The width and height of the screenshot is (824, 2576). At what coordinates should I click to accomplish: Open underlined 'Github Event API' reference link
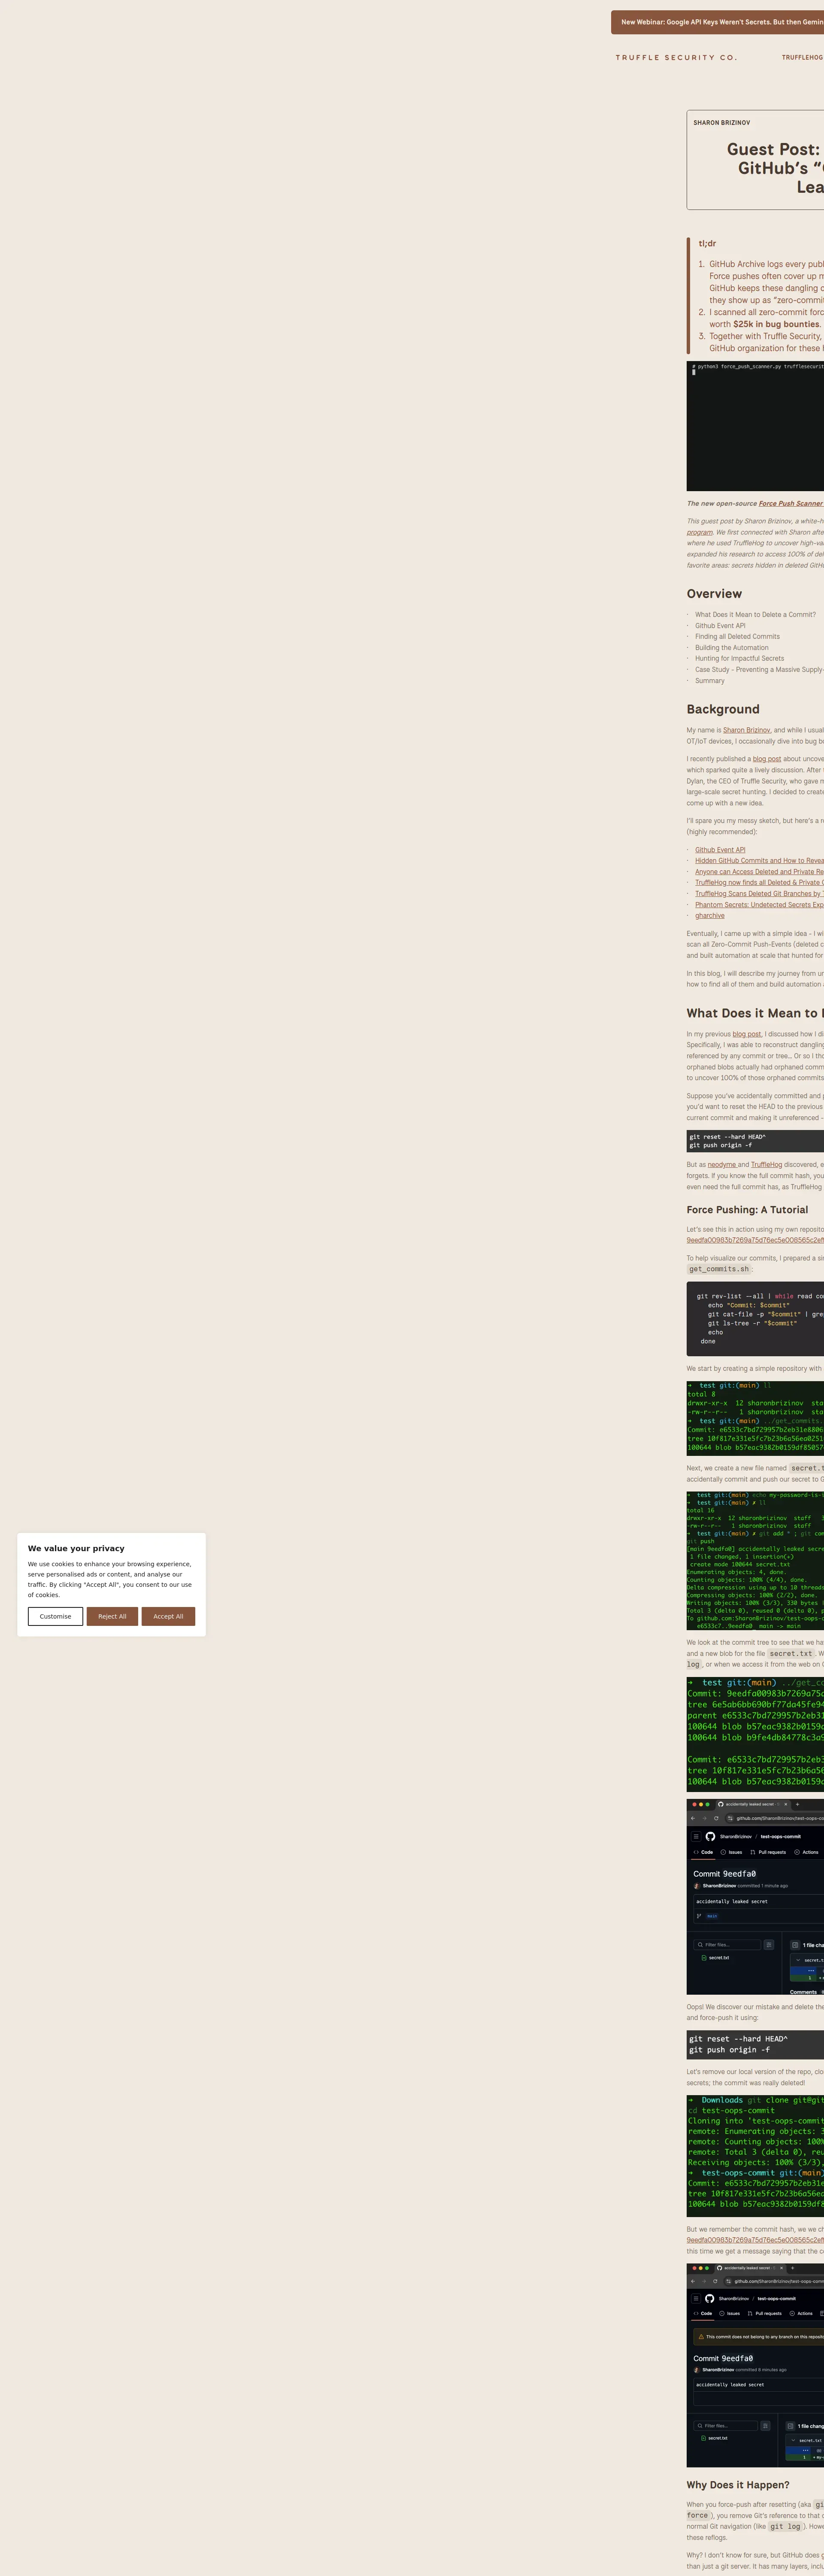click(x=720, y=850)
